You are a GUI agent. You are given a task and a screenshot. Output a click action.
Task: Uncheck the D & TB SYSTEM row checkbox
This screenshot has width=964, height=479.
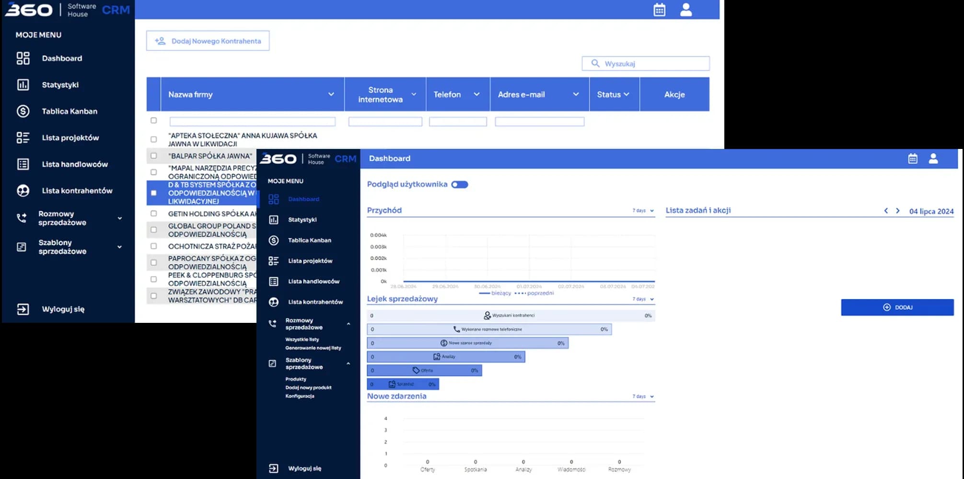[153, 193]
